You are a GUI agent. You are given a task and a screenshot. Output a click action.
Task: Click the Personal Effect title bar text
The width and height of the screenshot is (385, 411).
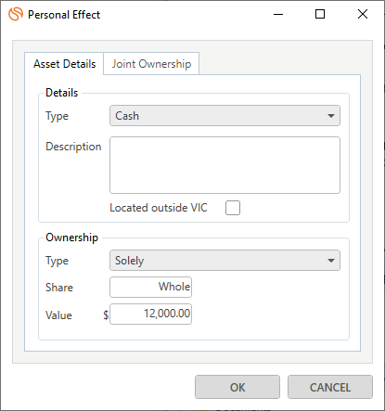[64, 15]
